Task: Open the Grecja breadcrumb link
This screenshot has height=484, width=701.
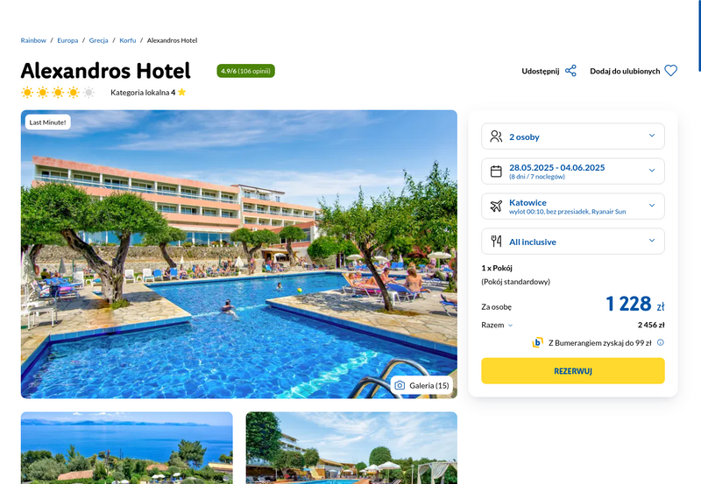Action: [x=98, y=40]
